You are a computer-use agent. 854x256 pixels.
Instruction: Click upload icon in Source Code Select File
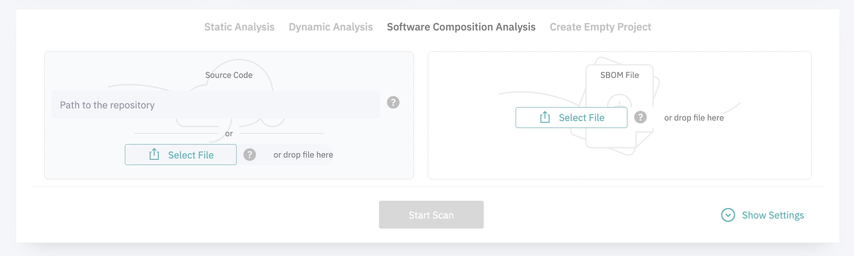coord(154,155)
